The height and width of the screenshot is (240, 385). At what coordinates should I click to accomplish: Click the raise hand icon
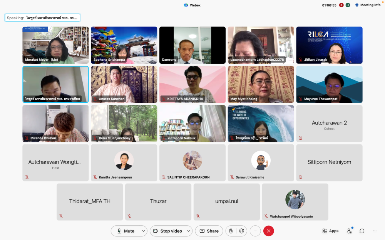(x=231, y=231)
